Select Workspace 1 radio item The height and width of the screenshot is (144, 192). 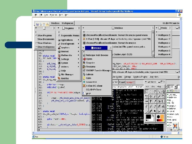coord(164,35)
